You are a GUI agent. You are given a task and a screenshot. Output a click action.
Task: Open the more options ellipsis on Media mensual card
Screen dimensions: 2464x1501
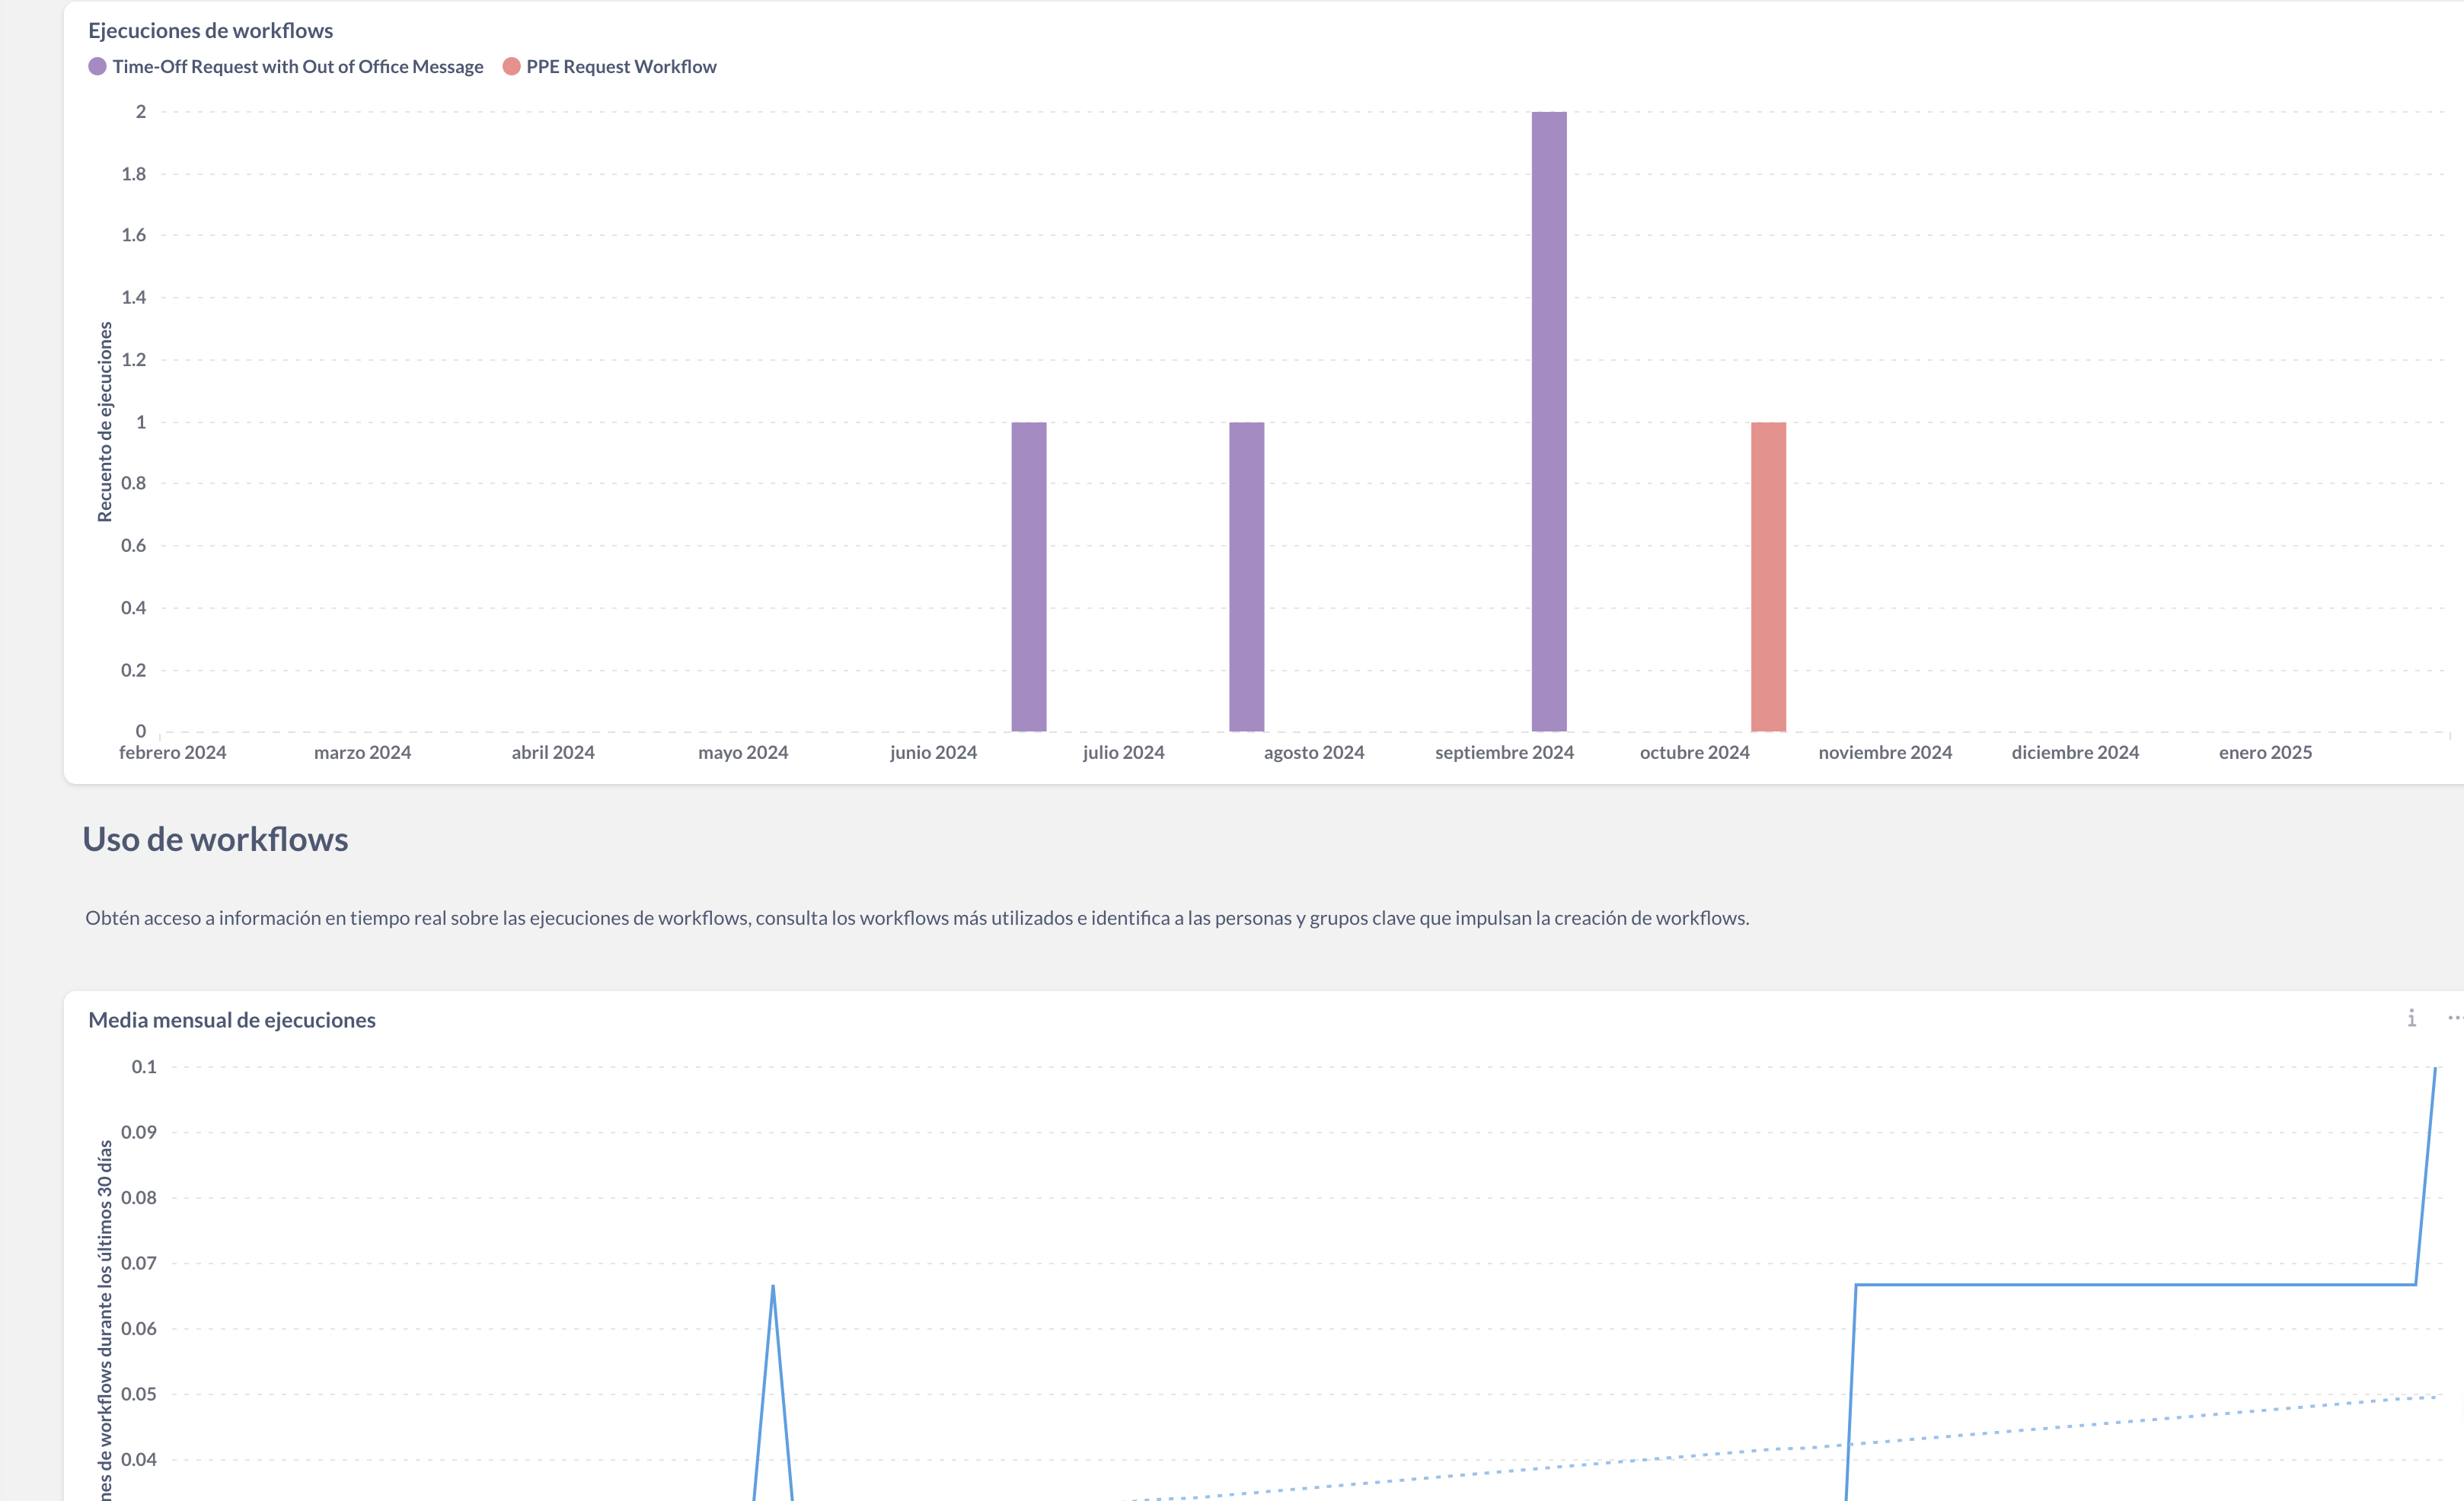(2455, 1018)
